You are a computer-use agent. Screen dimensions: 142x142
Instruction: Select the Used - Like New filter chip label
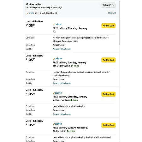pos(47,13)
